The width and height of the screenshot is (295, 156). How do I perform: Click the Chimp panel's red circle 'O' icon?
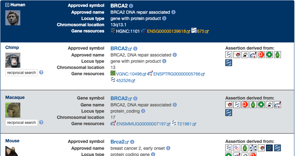(x=261, y=55)
